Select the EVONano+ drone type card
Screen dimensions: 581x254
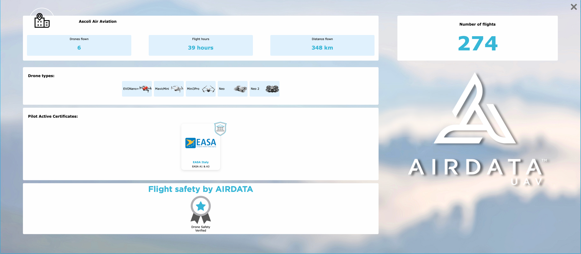pos(137,89)
